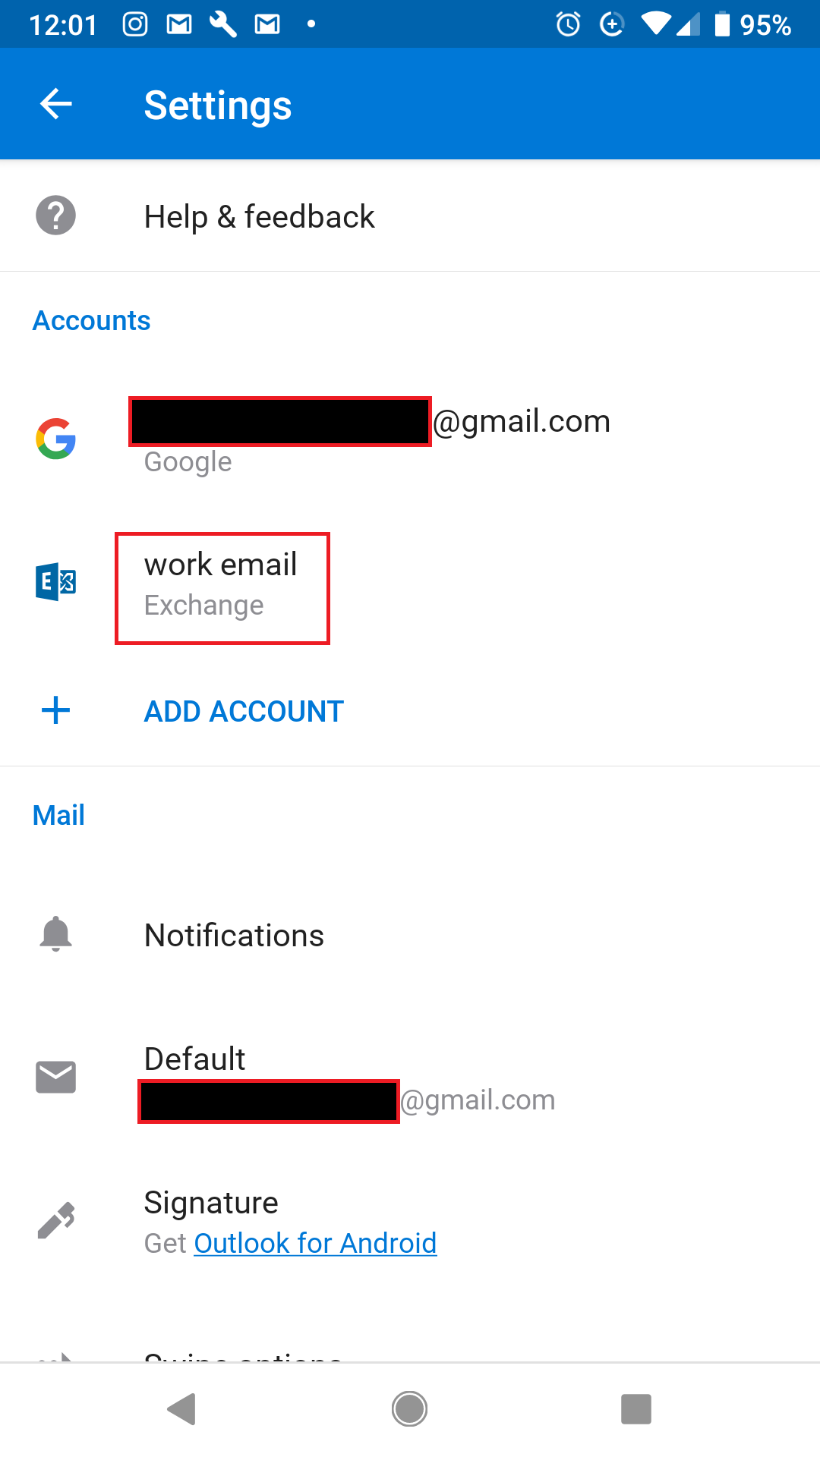This screenshot has height=1457, width=820.
Task: Tap the plus icon to add account
Action: pyautogui.click(x=55, y=710)
